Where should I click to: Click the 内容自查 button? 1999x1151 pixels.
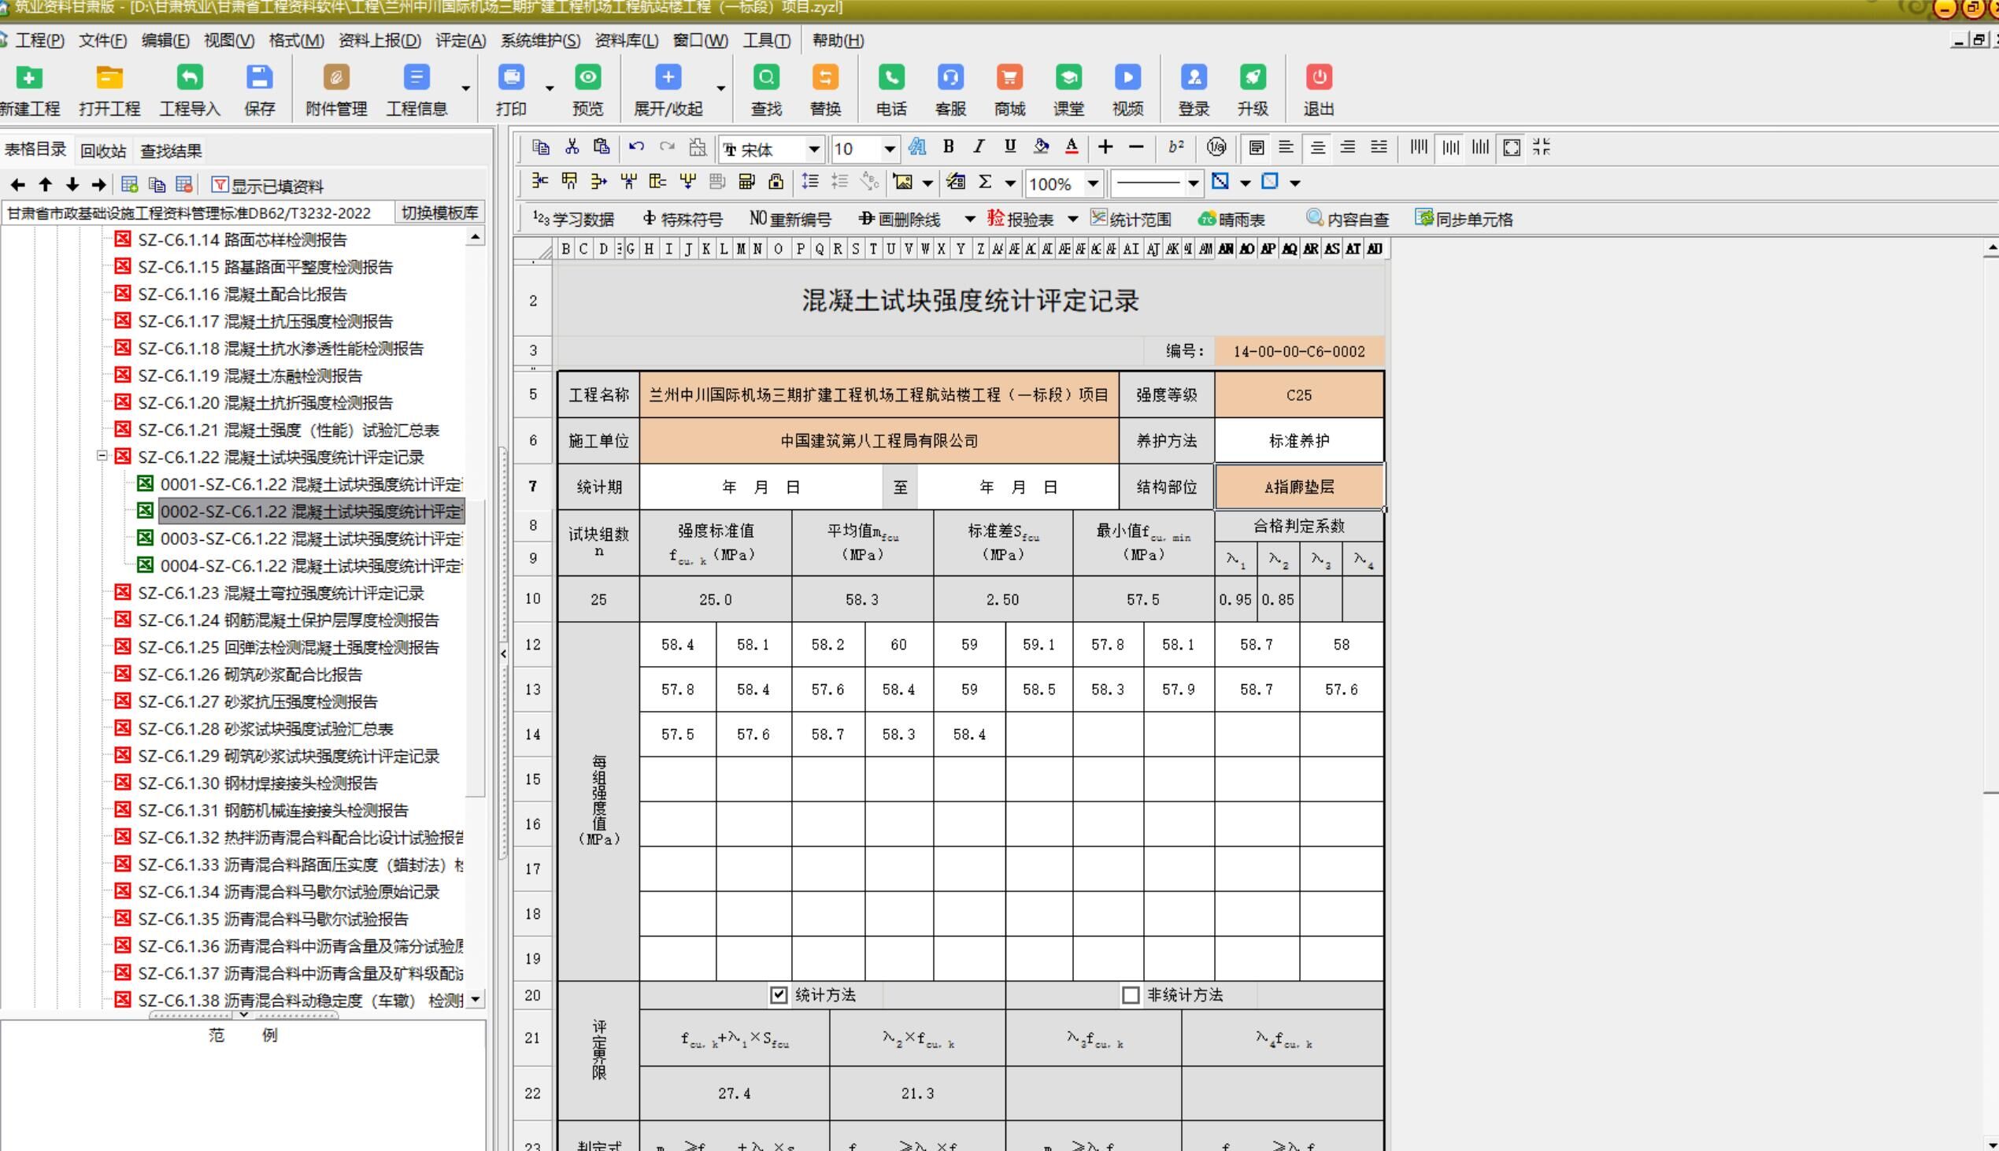(x=1348, y=219)
